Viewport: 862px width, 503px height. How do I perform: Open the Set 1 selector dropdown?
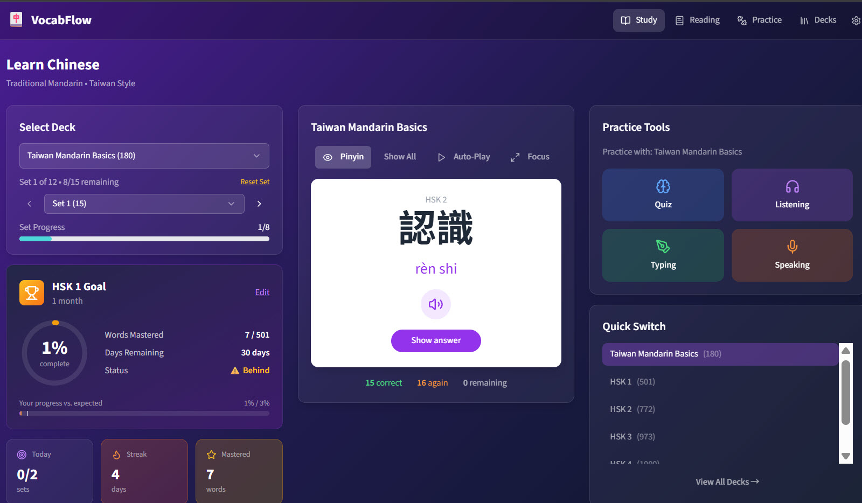pos(144,204)
